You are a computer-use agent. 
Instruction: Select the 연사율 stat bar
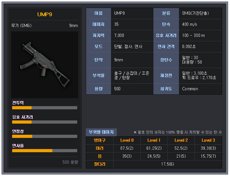click(45, 151)
